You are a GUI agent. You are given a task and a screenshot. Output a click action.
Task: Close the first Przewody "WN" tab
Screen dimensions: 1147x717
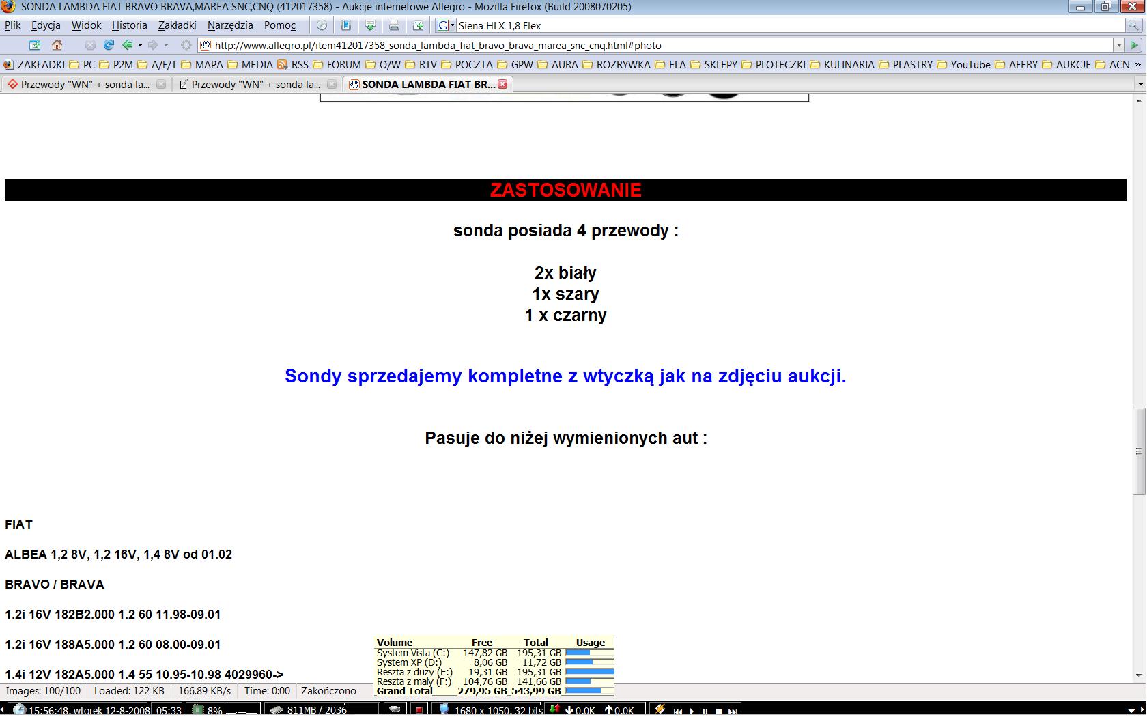(x=161, y=85)
